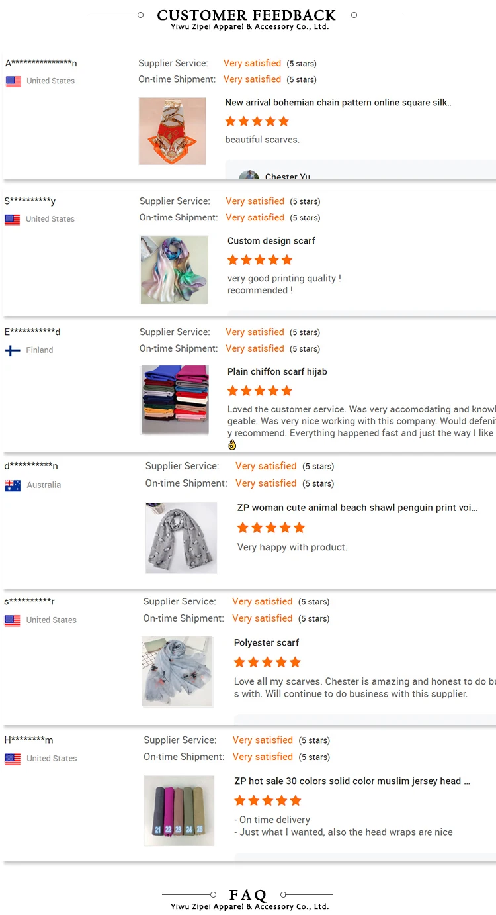The image size is (496, 915).
Task: Click the OK hand emoji in Finland review
Action: pos(232,445)
